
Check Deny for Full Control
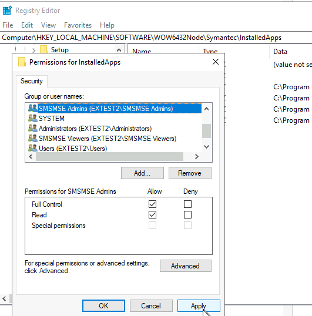point(187,204)
